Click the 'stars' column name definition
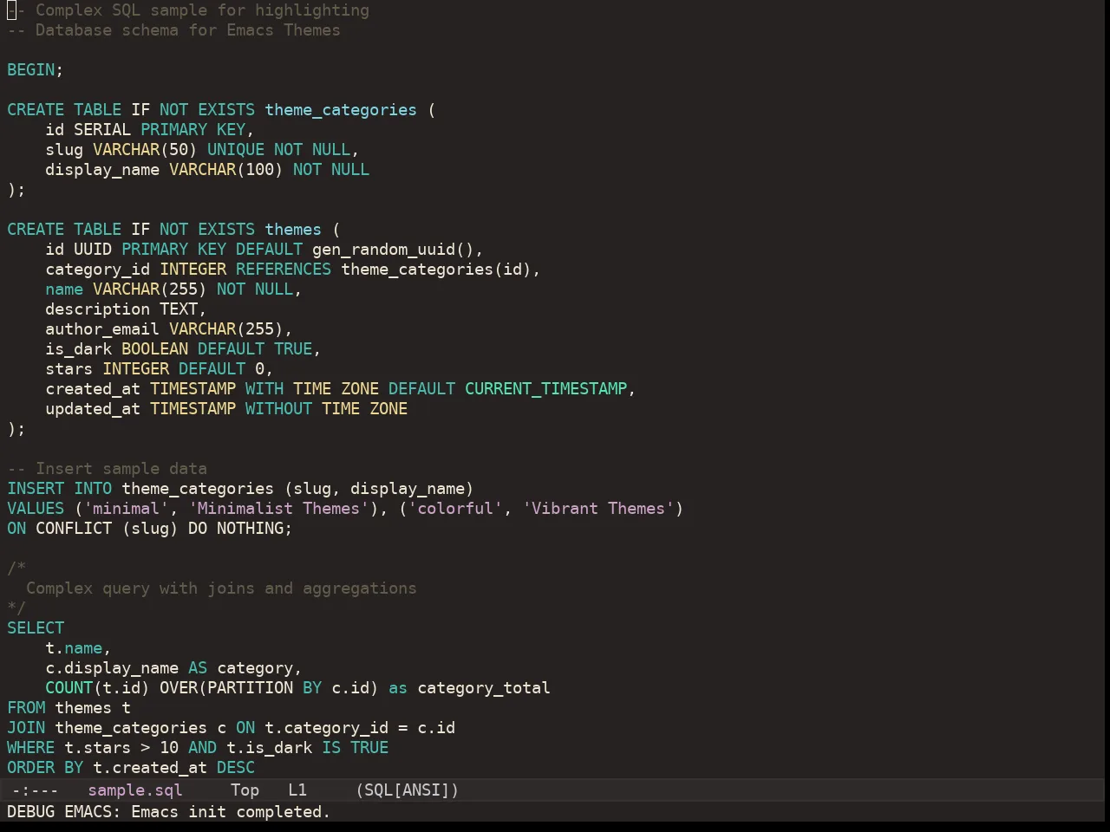 coord(69,369)
